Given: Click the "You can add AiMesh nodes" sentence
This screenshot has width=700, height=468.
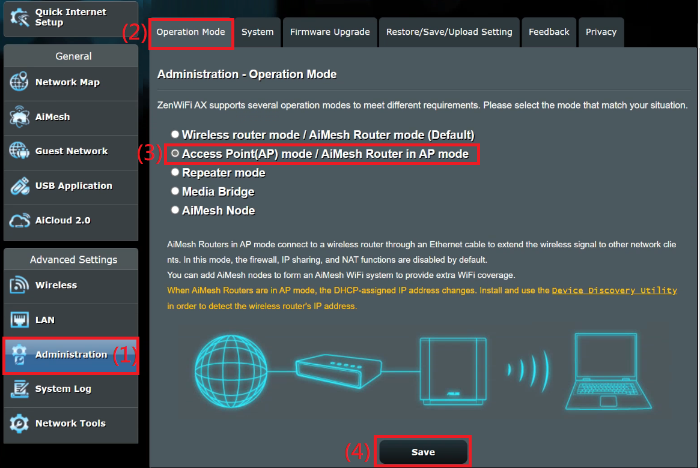Looking at the screenshot, I should [341, 275].
